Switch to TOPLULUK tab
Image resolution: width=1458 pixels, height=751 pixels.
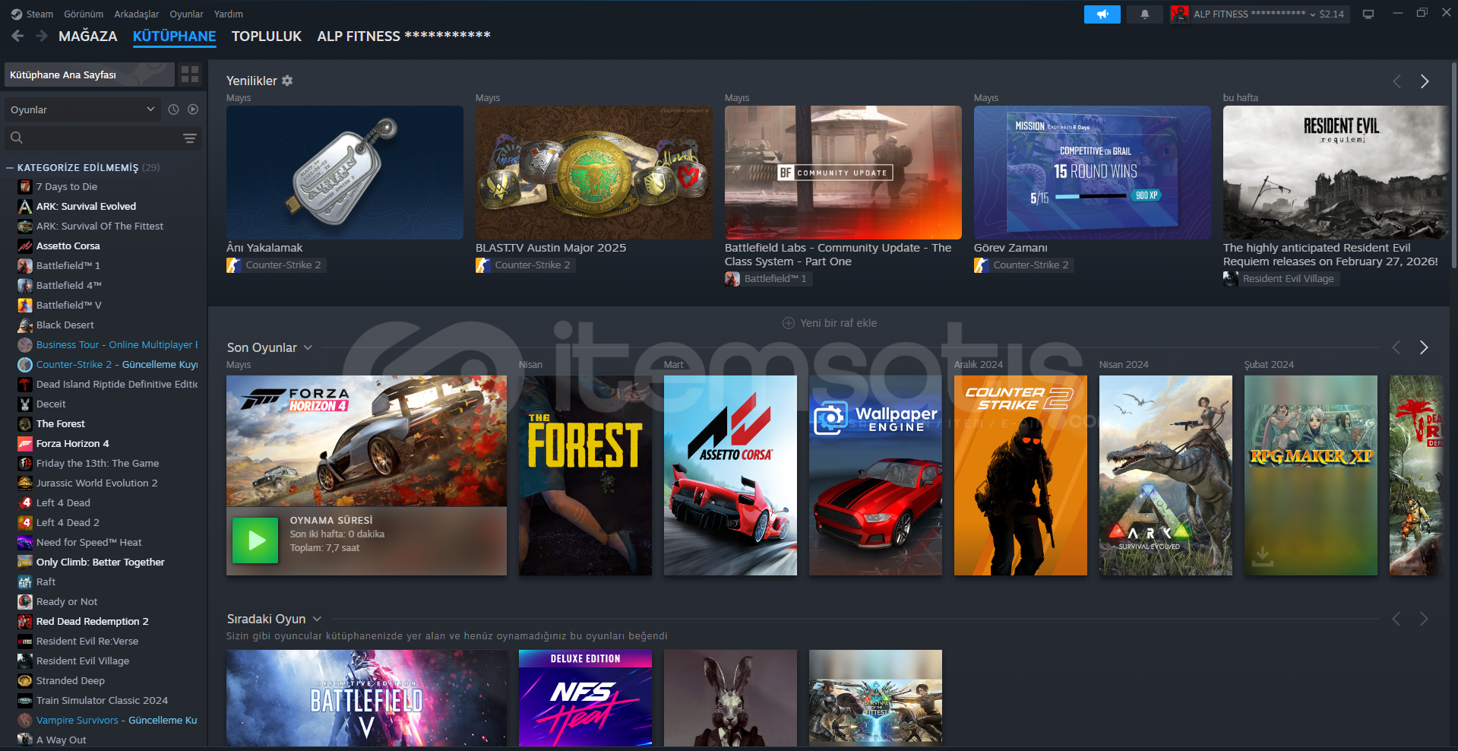click(x=267, y=36)
